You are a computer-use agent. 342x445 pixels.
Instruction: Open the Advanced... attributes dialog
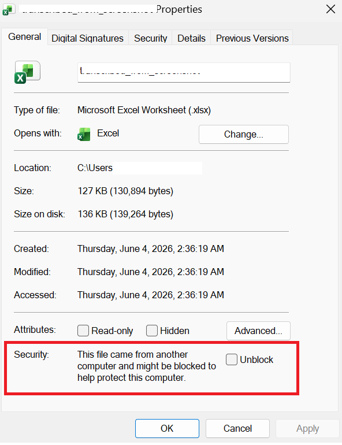click(258, 331)
